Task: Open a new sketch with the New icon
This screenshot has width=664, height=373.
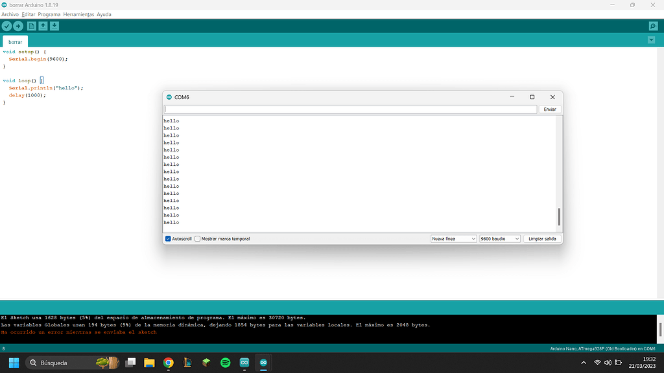Action: [x=31, y=26]
